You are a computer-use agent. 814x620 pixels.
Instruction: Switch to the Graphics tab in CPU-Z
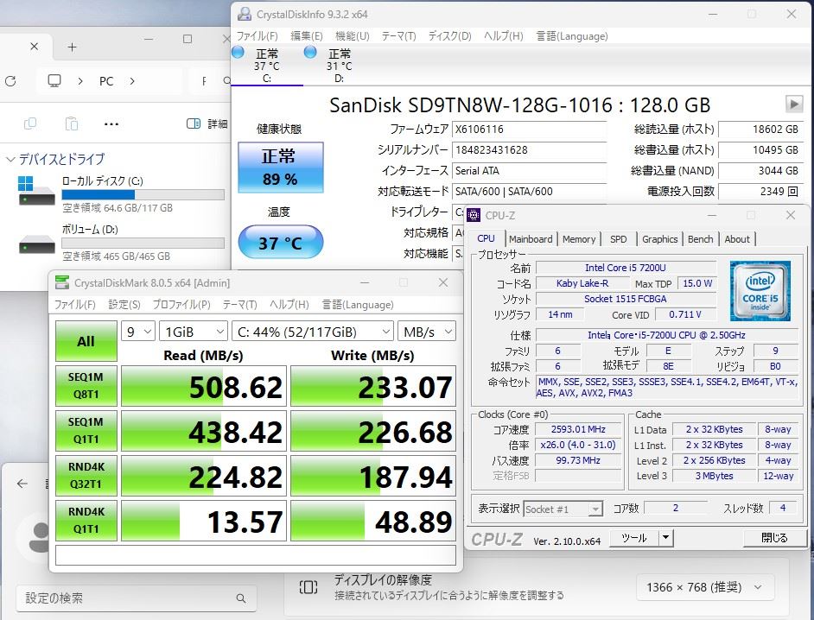660,239
